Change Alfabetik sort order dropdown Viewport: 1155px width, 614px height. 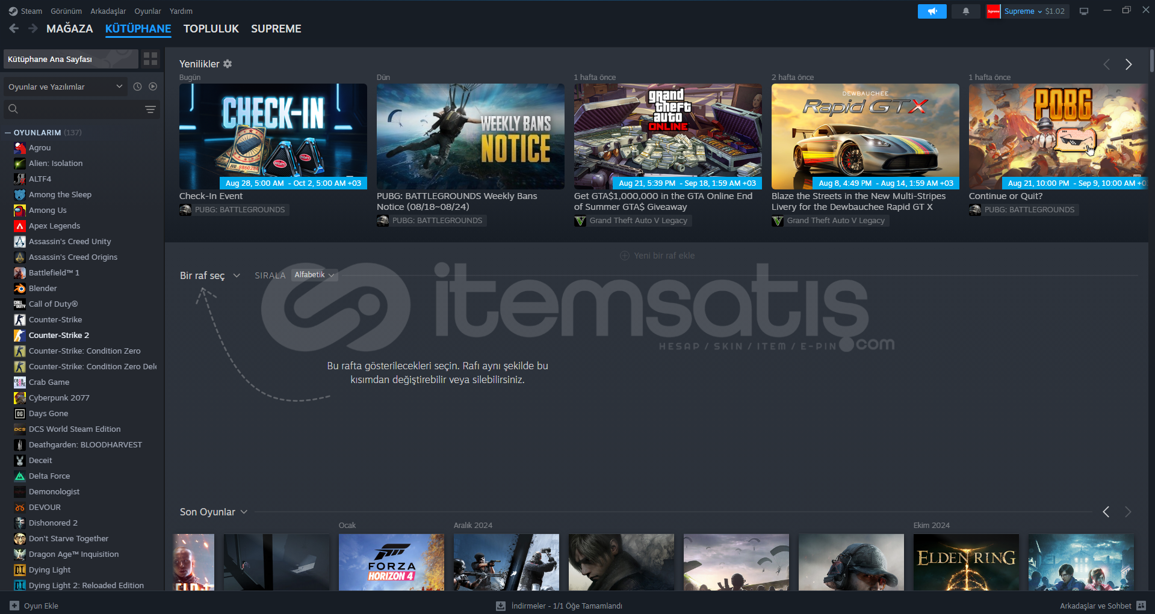pos(315,275)
